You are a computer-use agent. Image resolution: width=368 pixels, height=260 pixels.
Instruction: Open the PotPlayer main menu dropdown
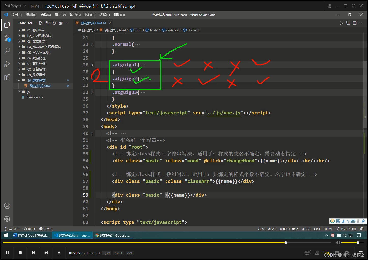tap(15, 6)
